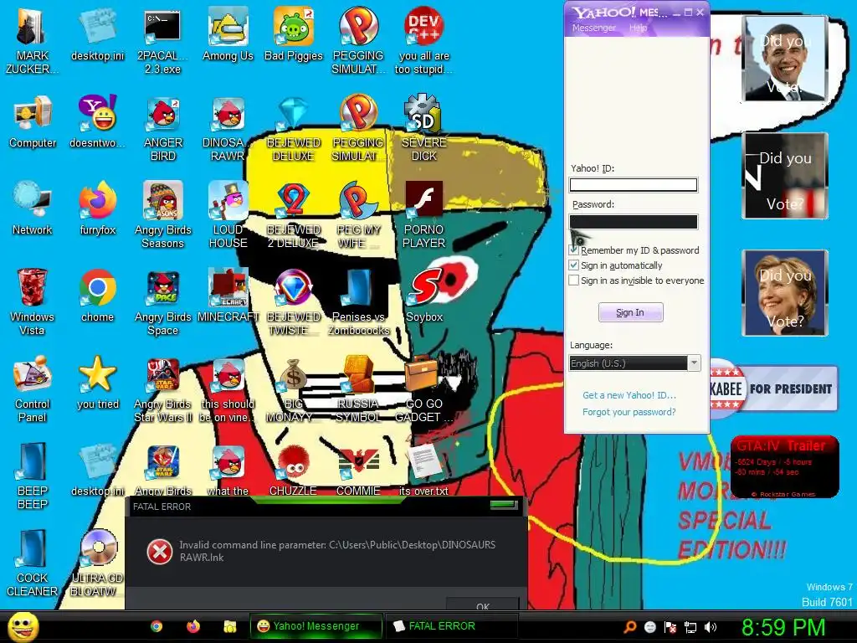This screenshot has height=643, width=857.
Task: Open the Help menu in Yahoo Messenger
Action: coord(638,28)
